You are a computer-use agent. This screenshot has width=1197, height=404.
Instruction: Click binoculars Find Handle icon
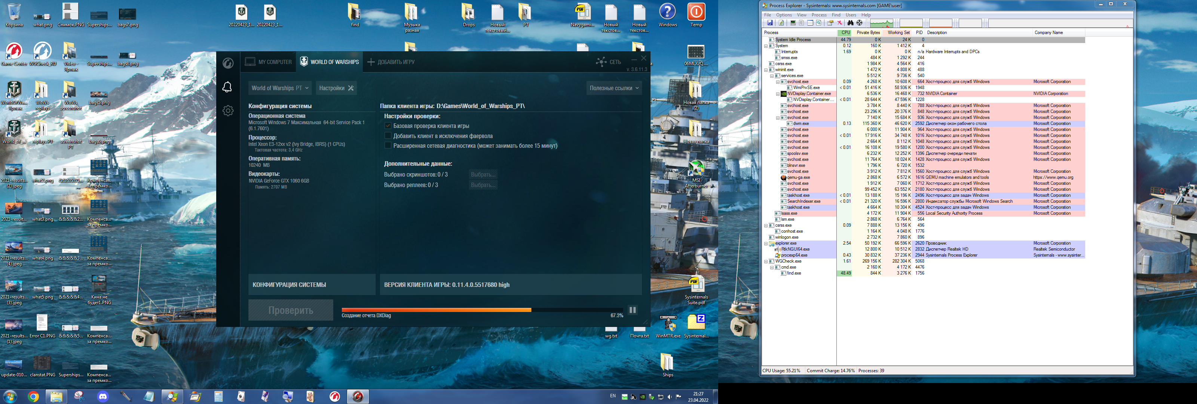point(850,23)
